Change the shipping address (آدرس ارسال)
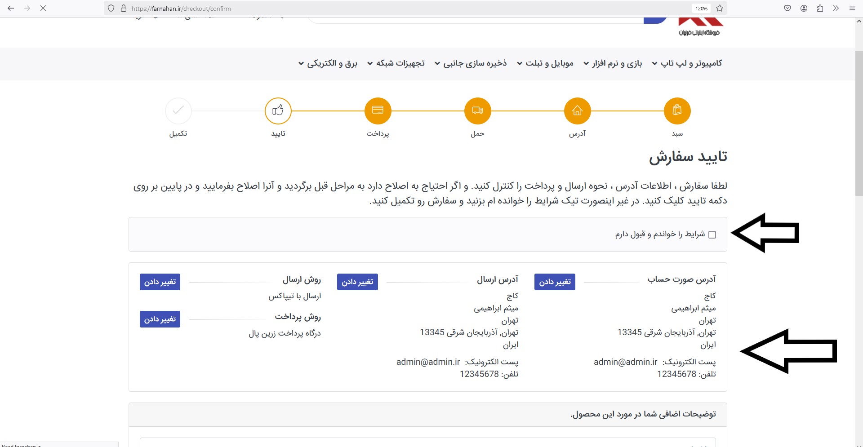This screenshot has height=447, width=863. (x=357, y=282)
